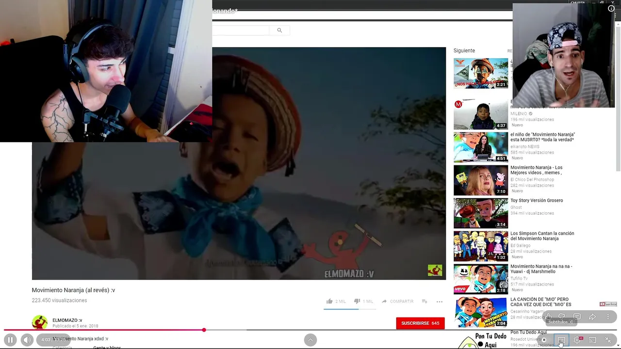Open the Toy Story 3:14 thumbnail

pos(481,213)
